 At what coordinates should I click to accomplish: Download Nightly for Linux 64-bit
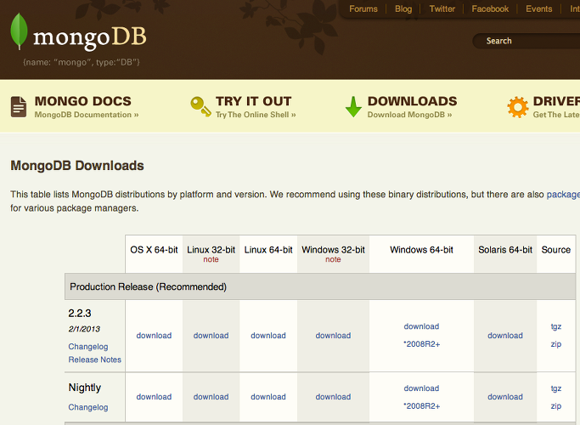pos(268,397)
